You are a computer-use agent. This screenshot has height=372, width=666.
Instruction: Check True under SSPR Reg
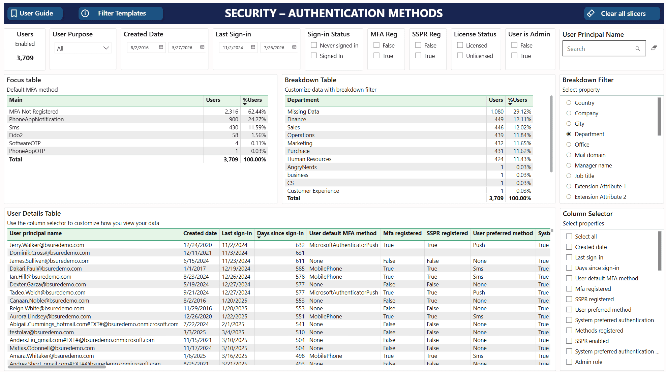[418, 56]
